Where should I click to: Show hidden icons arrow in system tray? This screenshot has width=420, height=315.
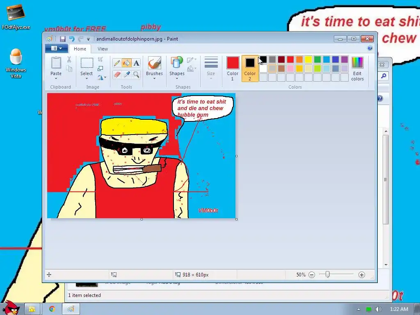tap(358, 309)
